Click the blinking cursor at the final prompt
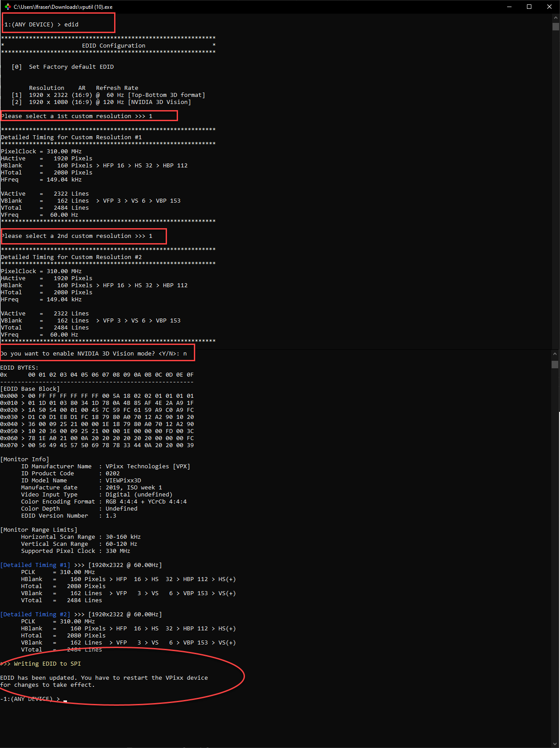Image resolution: width=560 pixels, height=748 pixels. click(65, 700)
